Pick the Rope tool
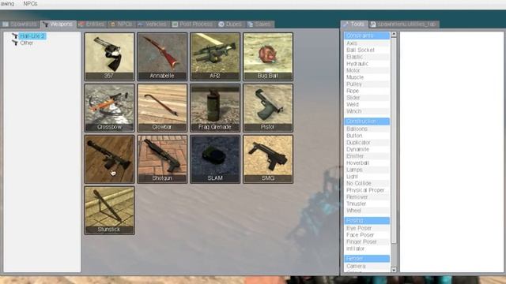The image size is (506, 284). coord(367,91)
